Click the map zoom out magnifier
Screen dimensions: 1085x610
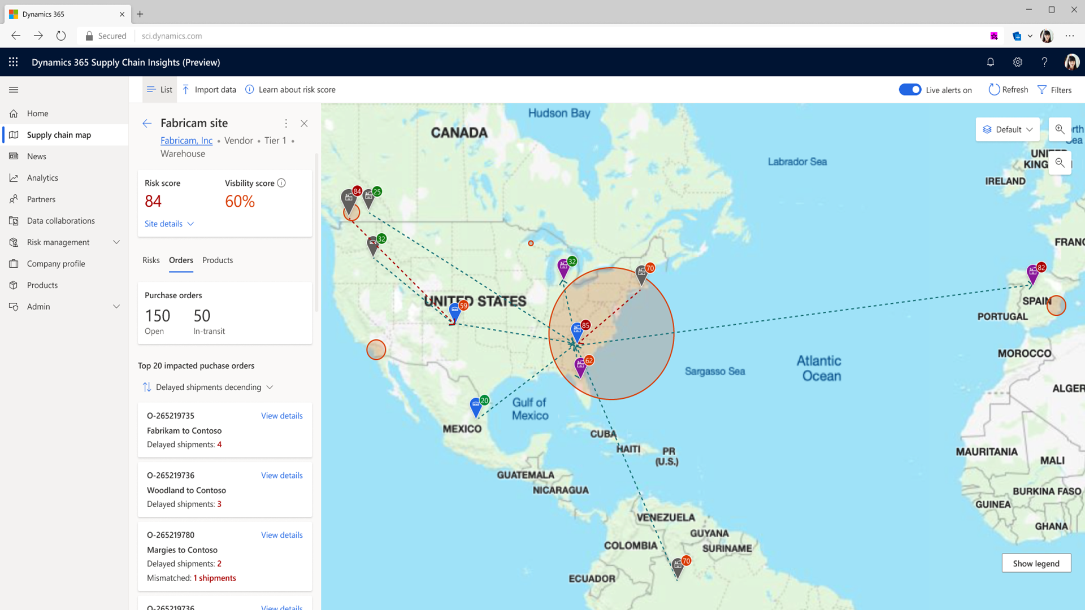point(1060,163)
